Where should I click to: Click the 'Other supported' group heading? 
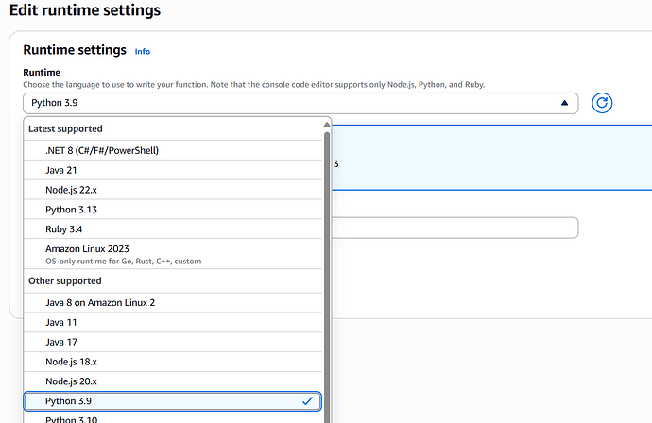pos(65,280)
